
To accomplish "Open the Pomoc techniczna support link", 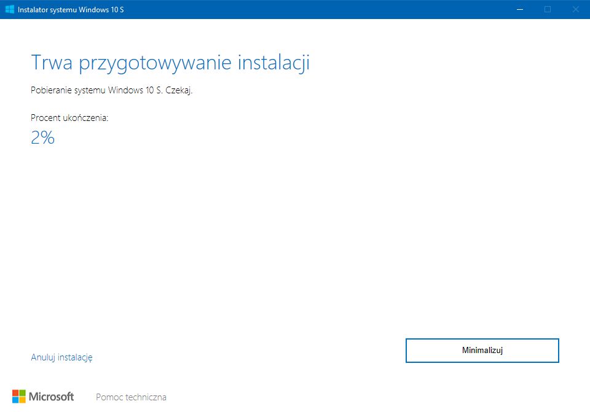I will coord(131,397).
